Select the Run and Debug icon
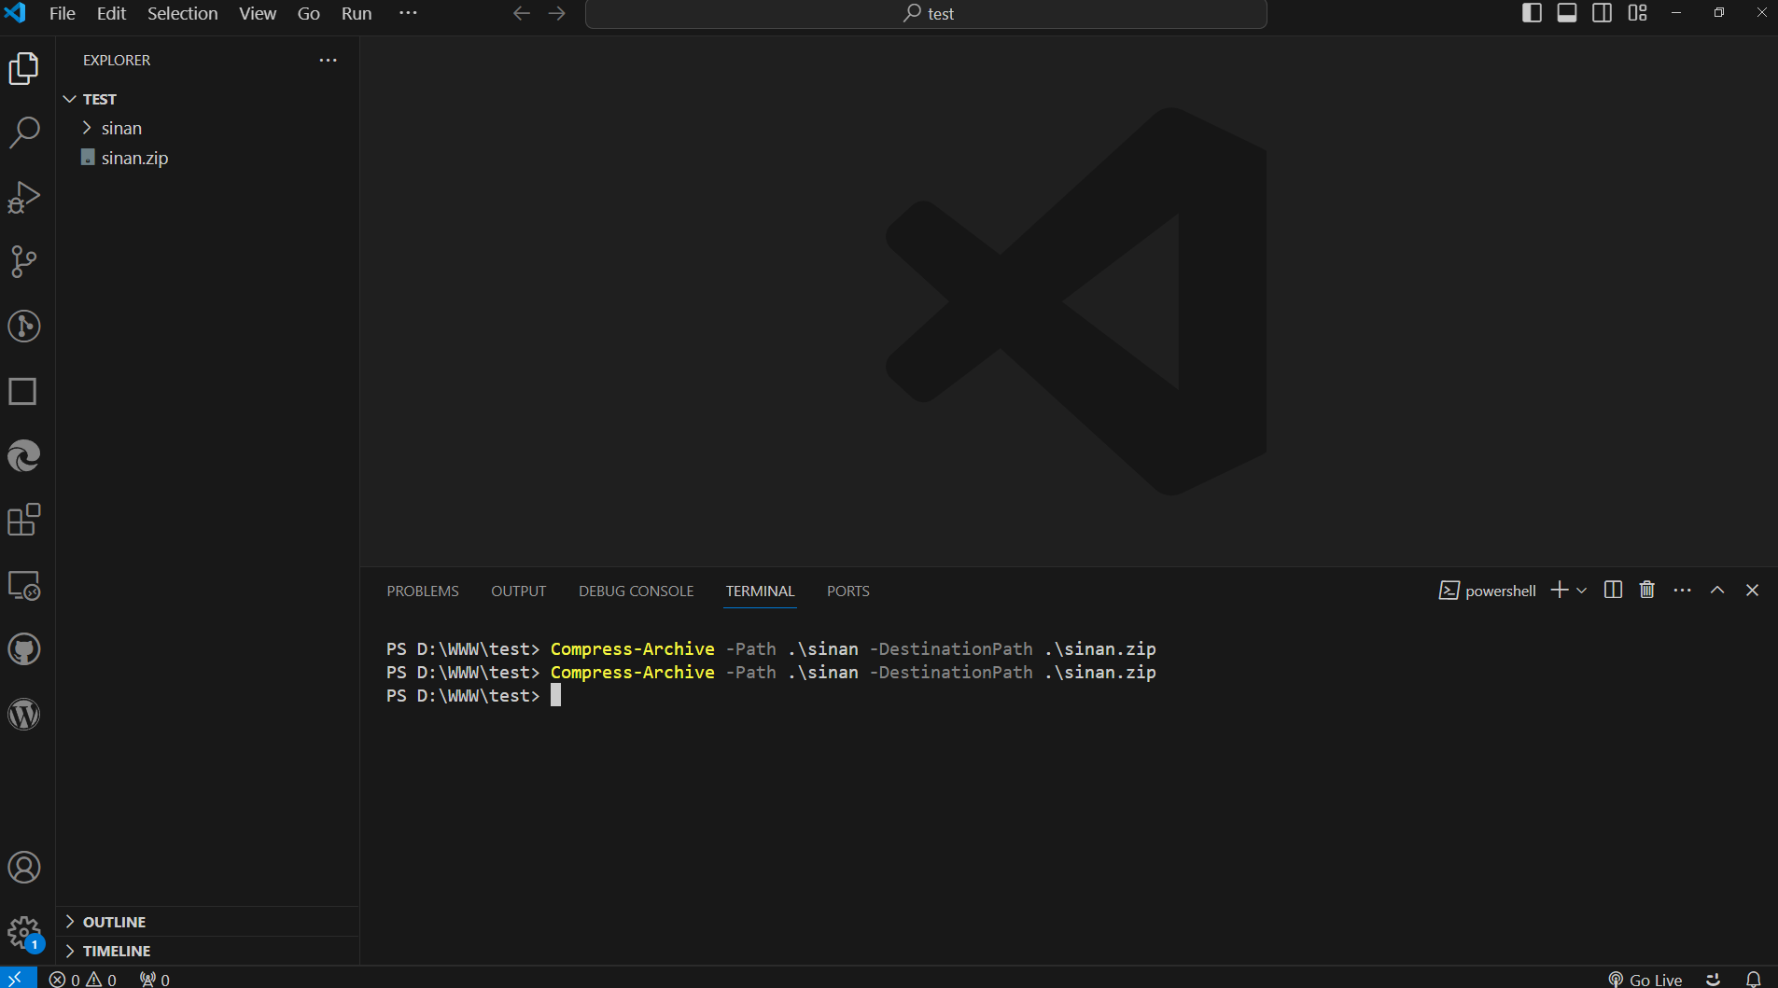This screenshot has width=1778, height=988. click(x=23, y=197)
